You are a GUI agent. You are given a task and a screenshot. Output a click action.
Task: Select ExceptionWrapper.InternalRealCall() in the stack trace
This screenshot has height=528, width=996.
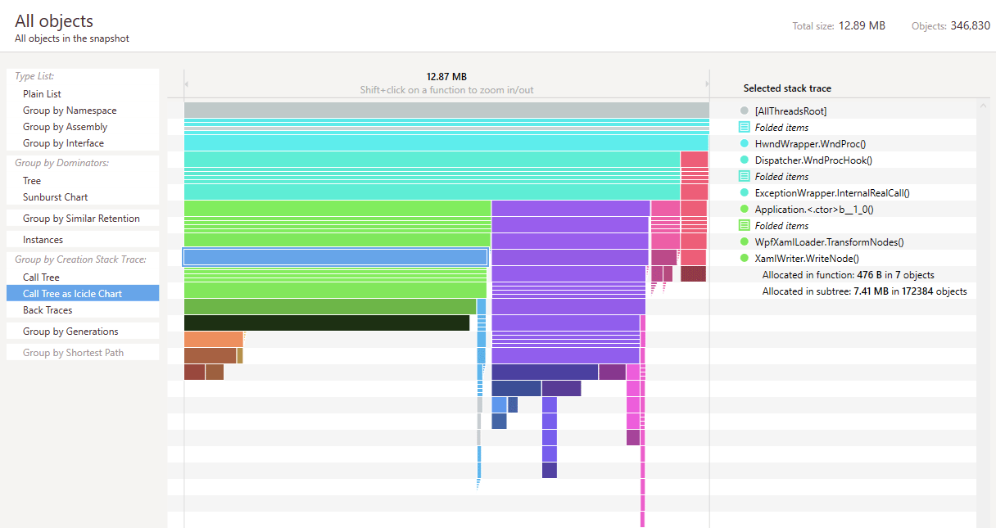pyautogui.click(x=832, y=193)
